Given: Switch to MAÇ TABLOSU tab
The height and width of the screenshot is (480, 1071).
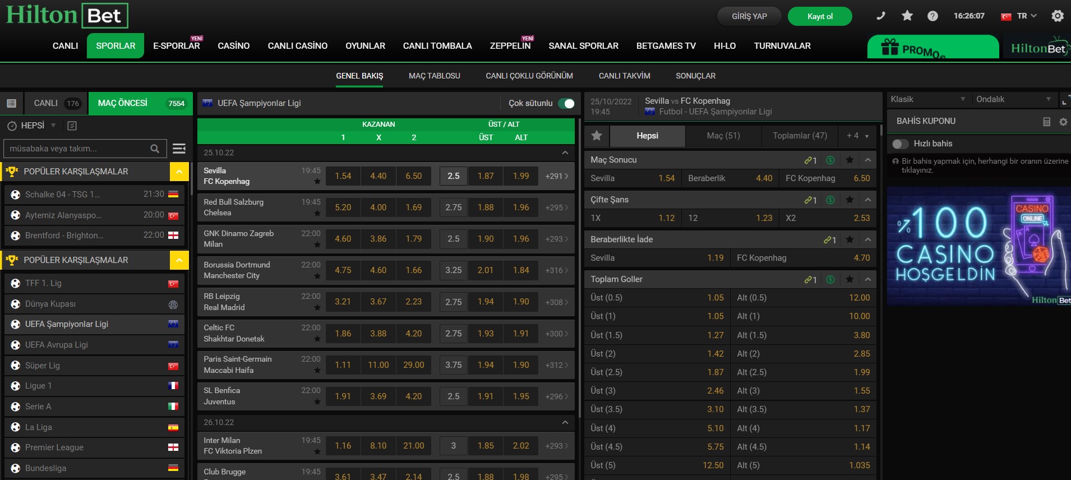Looking at the screenshot, I should click(434, 76).
